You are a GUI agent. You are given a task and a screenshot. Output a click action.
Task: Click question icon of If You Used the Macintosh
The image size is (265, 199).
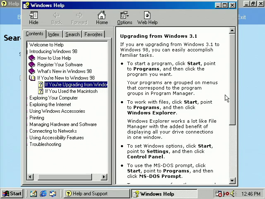(41, 91)
